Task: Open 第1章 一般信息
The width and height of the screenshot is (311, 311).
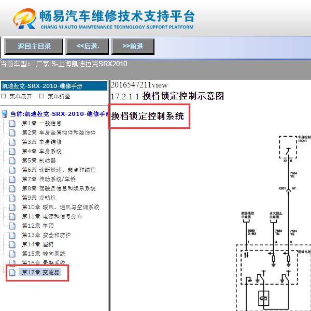Action: [41, 123]
